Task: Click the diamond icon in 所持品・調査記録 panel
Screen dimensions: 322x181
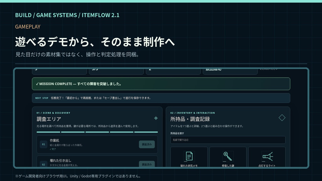Action: tap(282, 118)
